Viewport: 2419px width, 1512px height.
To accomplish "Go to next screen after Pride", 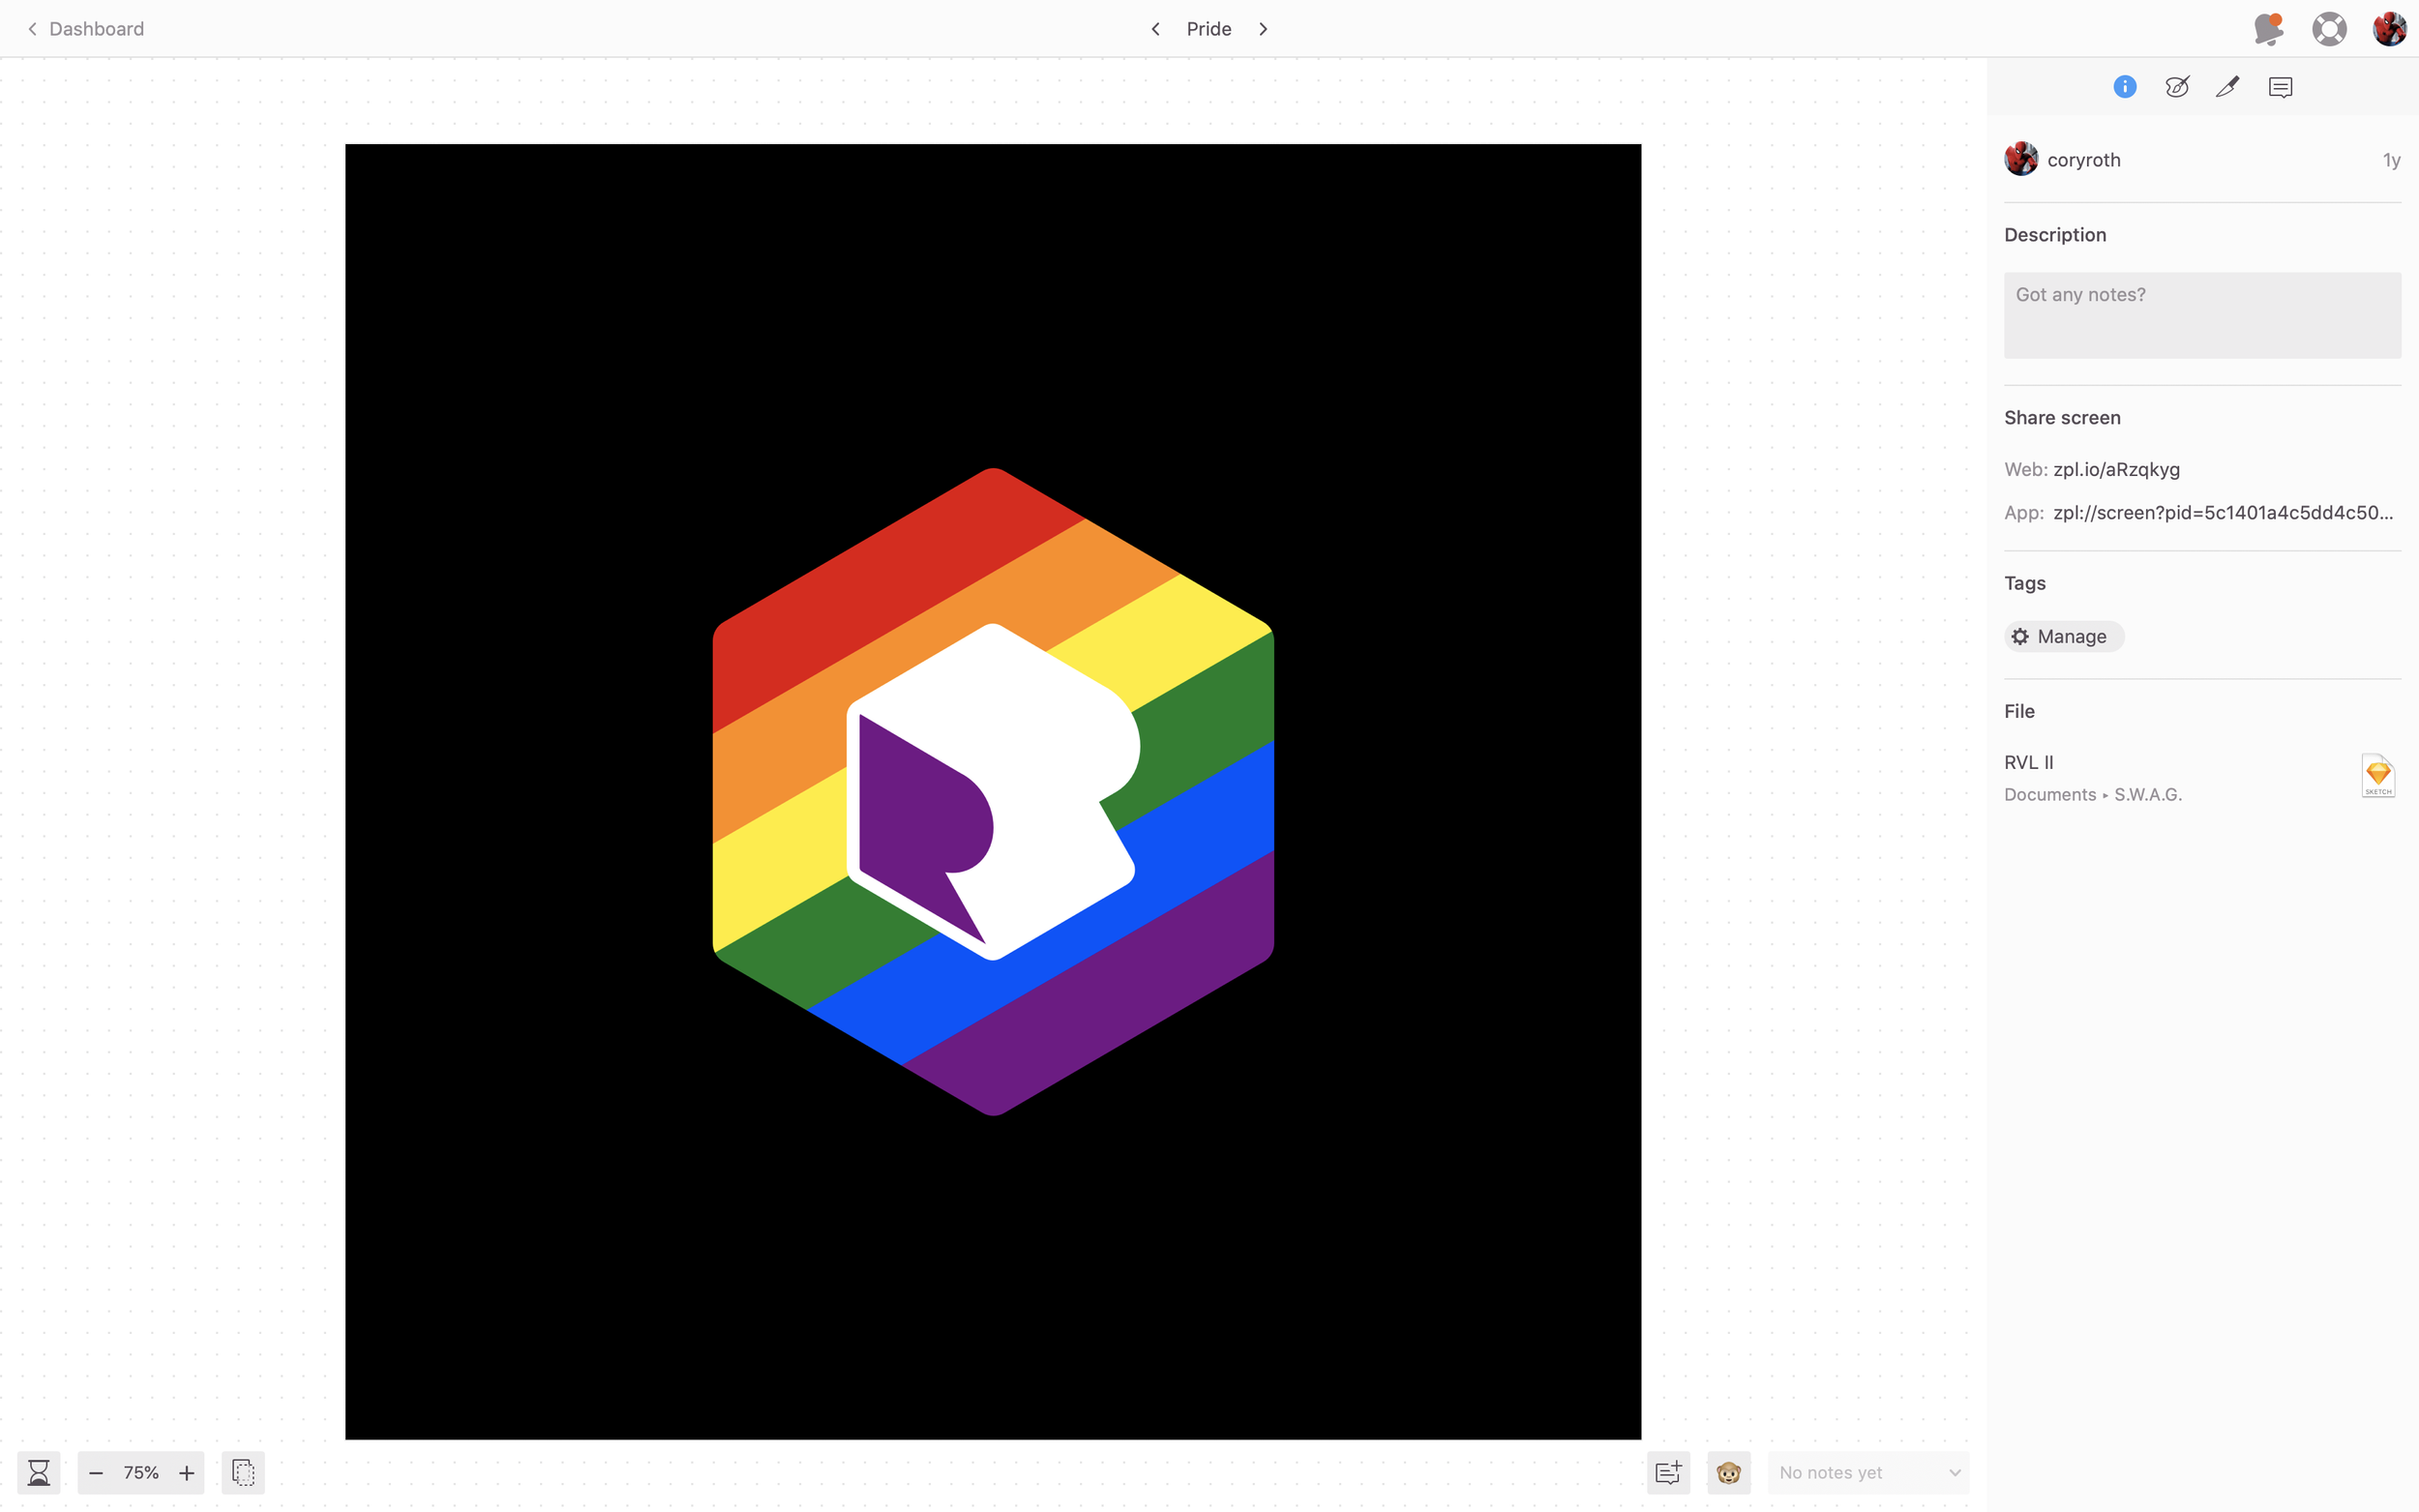I will (x=1263, y=29).
